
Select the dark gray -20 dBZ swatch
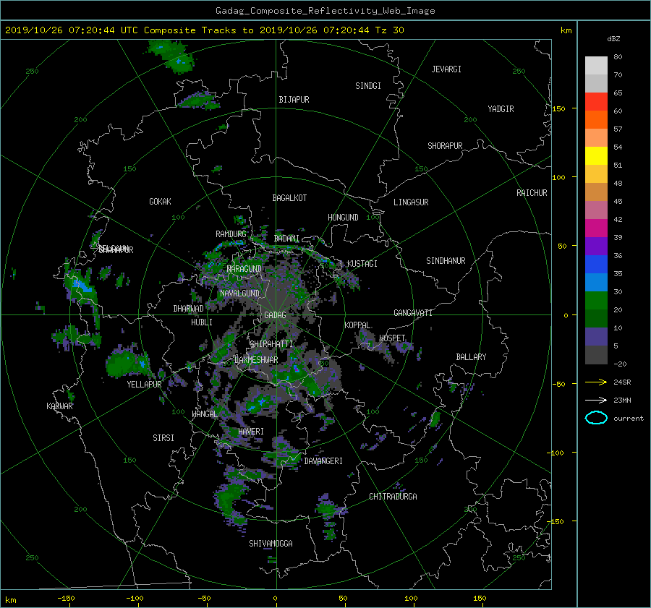[596, 355]
